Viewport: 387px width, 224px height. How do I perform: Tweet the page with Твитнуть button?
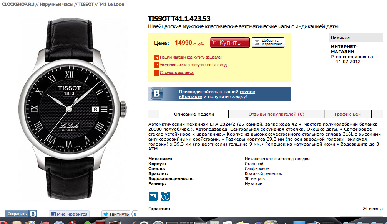(x=116, y=214)
